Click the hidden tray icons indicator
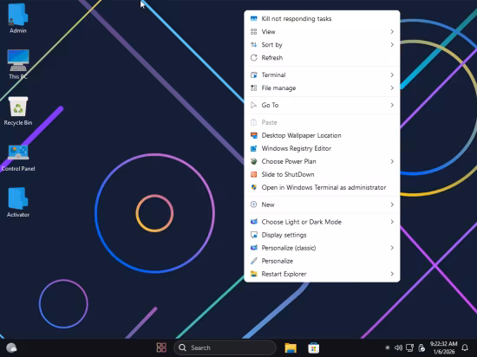 coord(388,347)
